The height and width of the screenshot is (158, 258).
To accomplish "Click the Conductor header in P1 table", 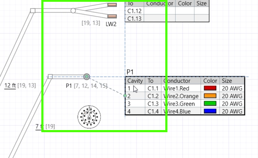I will (181, 81).
